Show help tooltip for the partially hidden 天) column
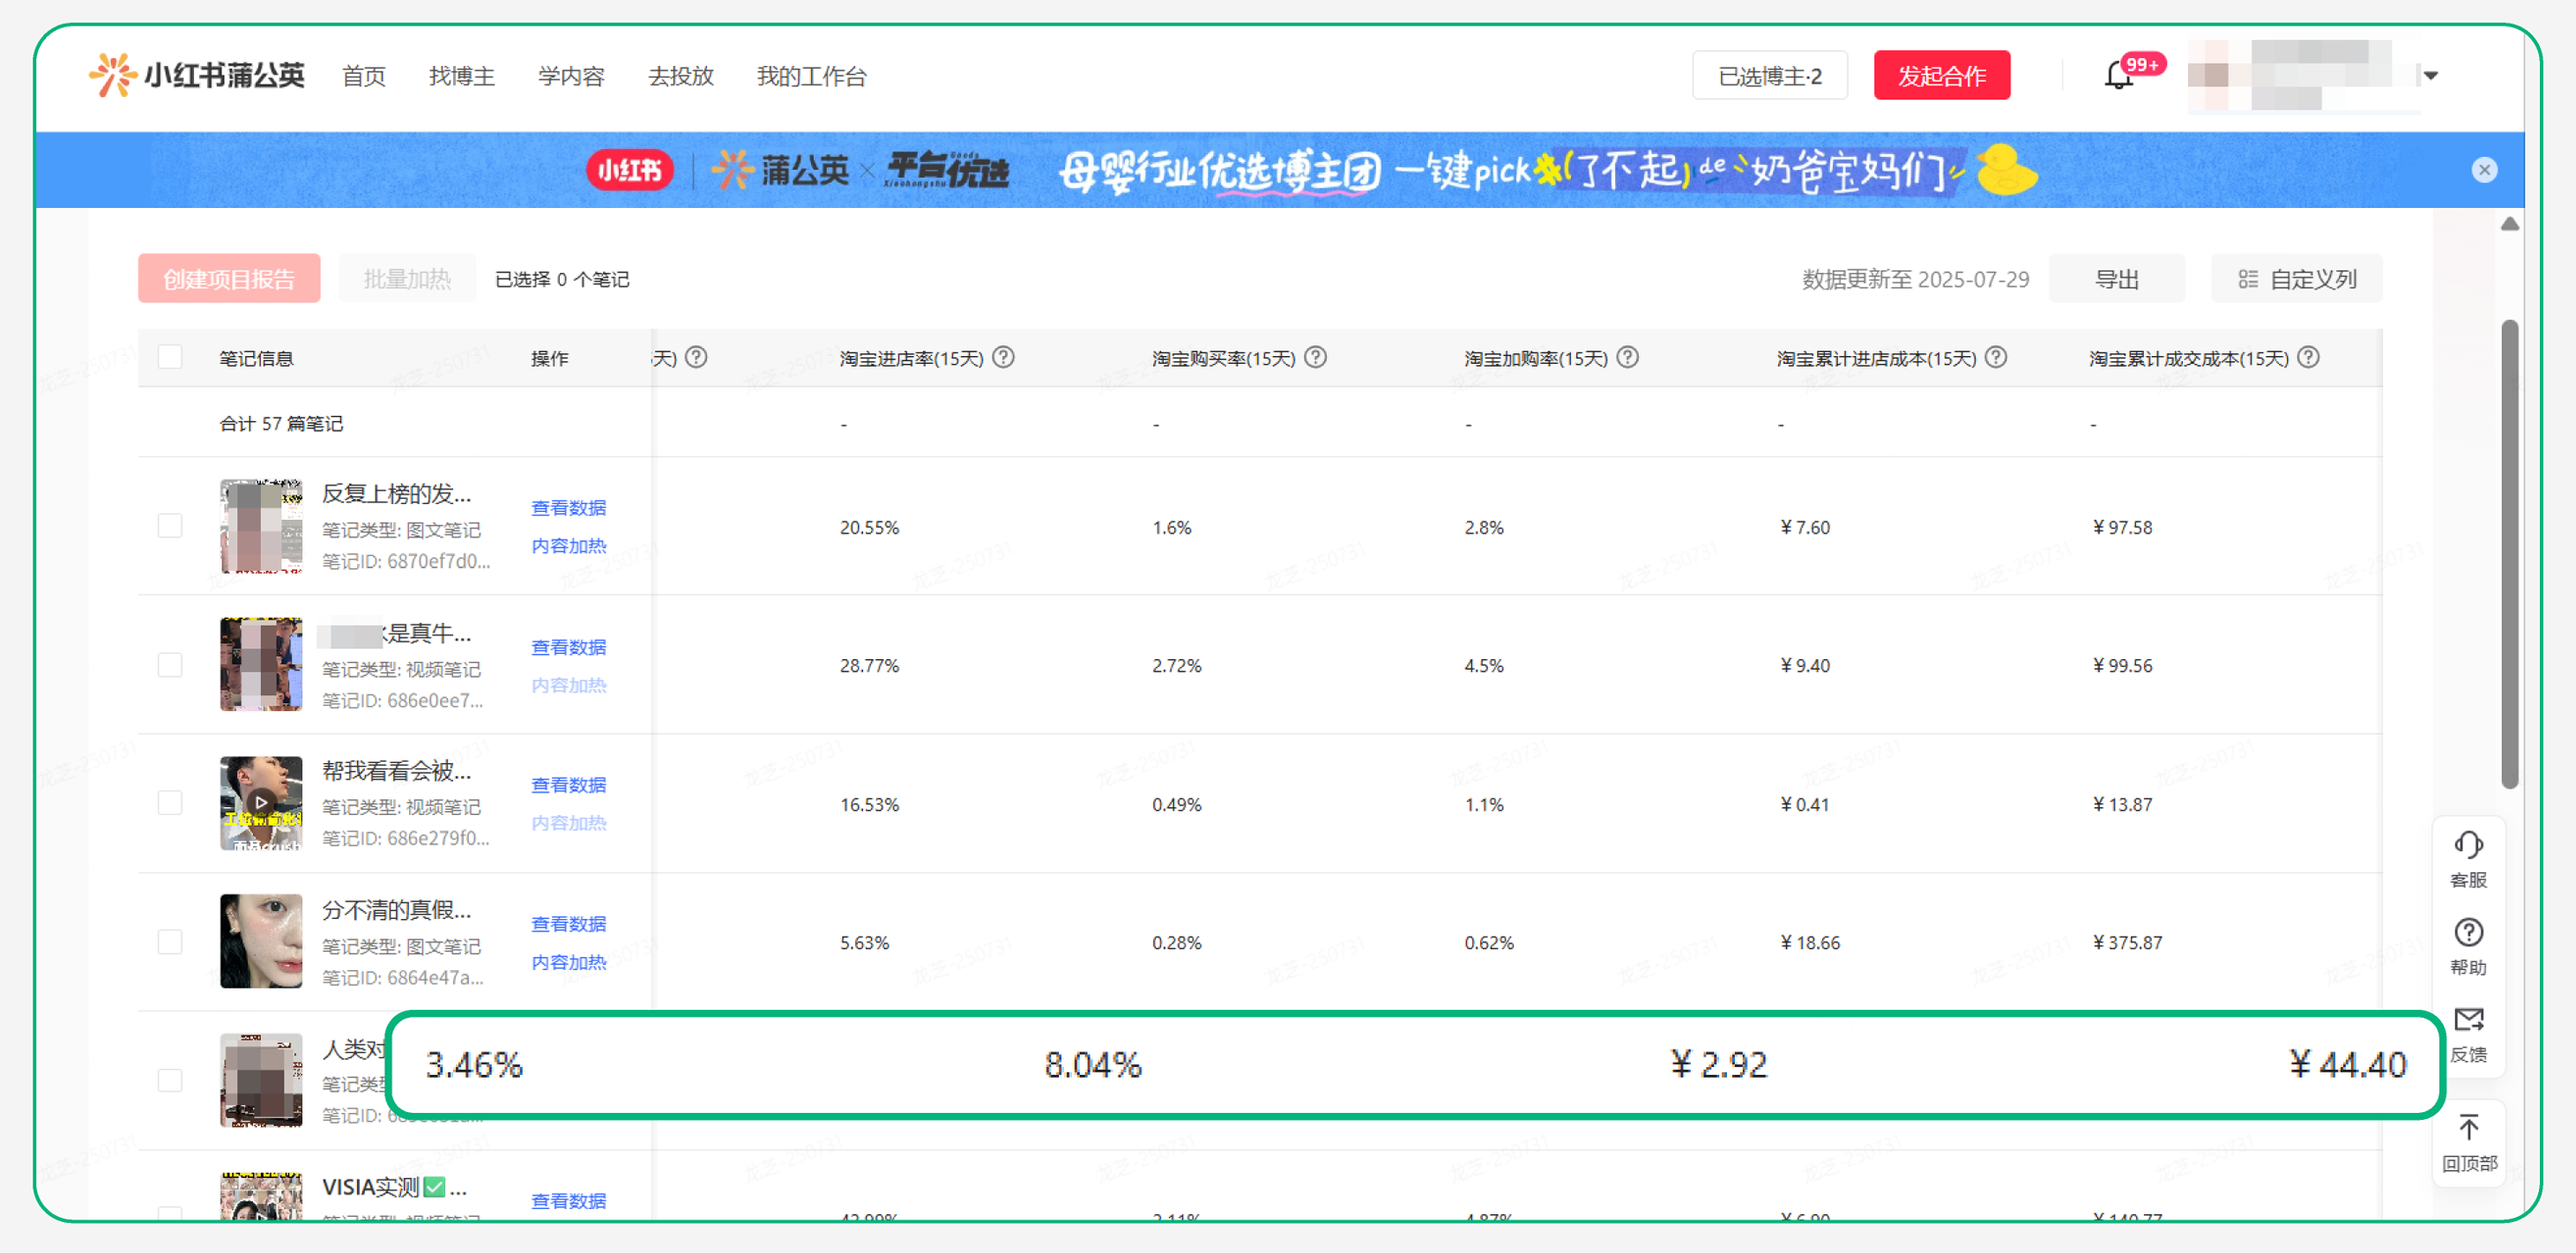 pyautogui.click(x=696, y=358)
